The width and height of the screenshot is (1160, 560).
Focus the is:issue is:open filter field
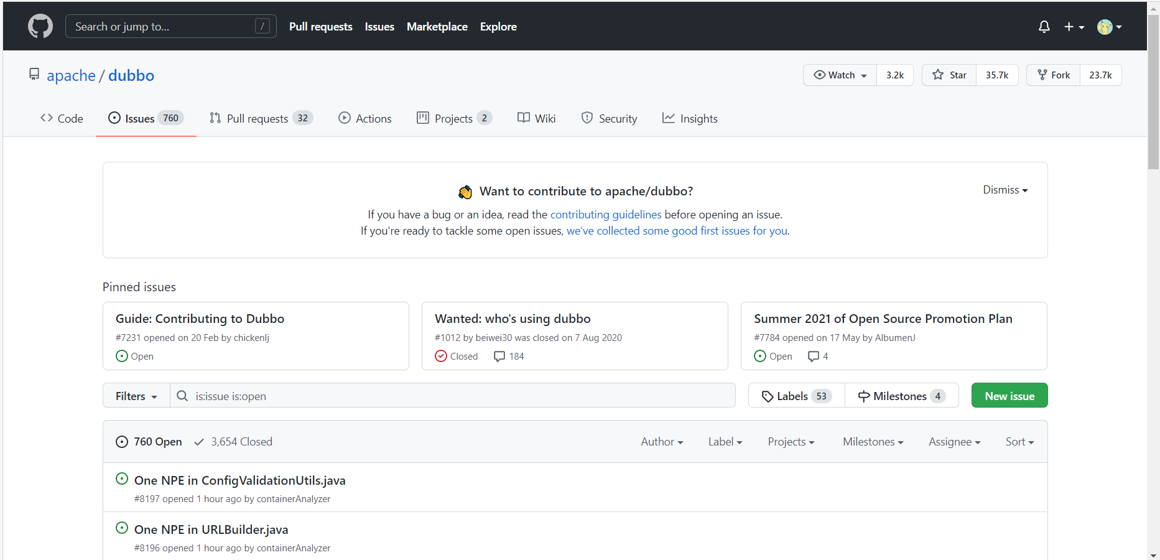coord(453,396)
